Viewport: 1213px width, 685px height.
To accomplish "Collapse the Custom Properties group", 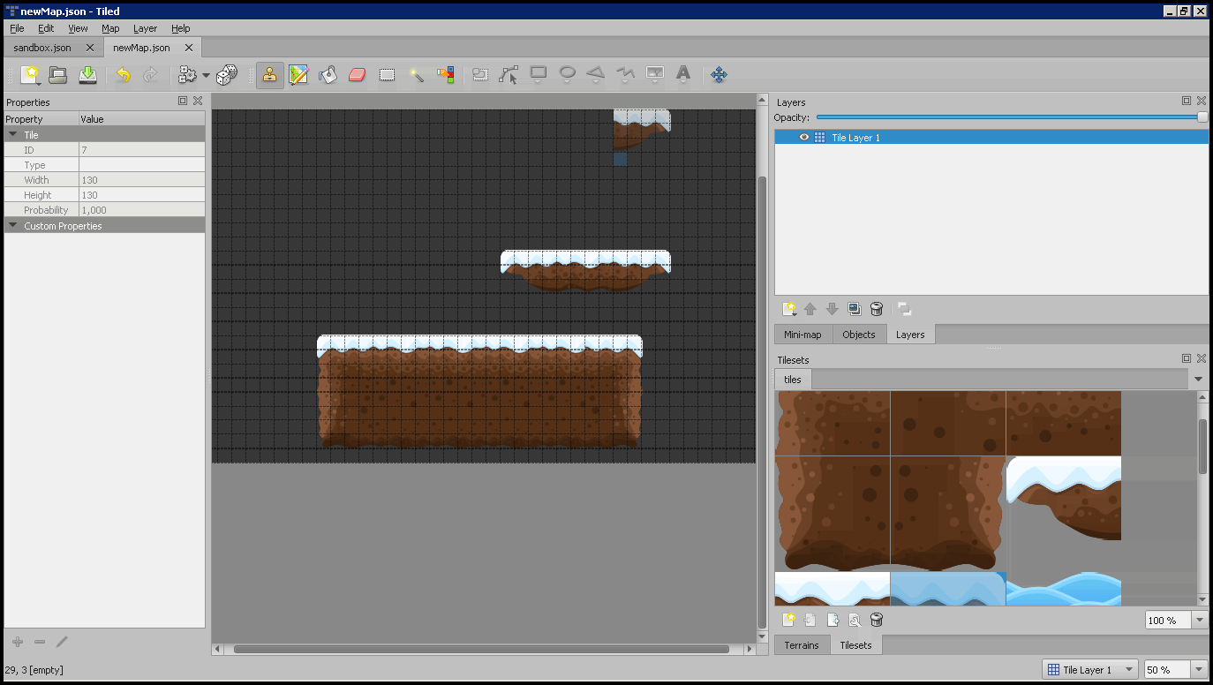I will coord(12,226).
